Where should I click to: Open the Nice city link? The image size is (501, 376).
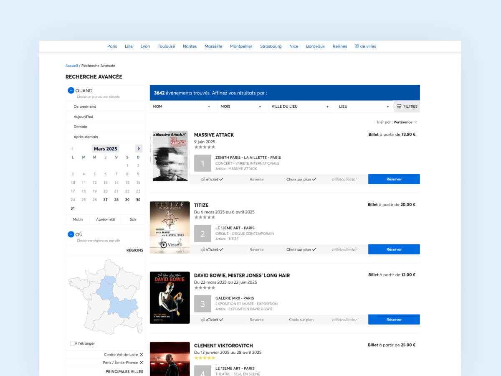(x=294, y=46)
